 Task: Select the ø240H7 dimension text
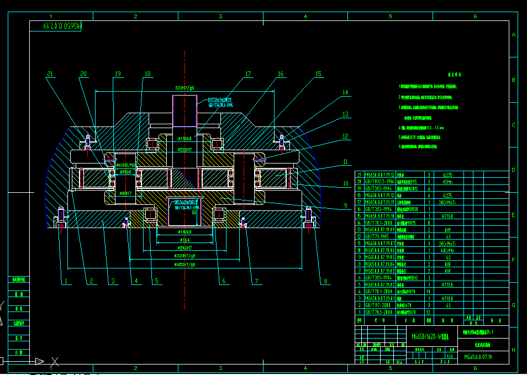pos(185,247)
